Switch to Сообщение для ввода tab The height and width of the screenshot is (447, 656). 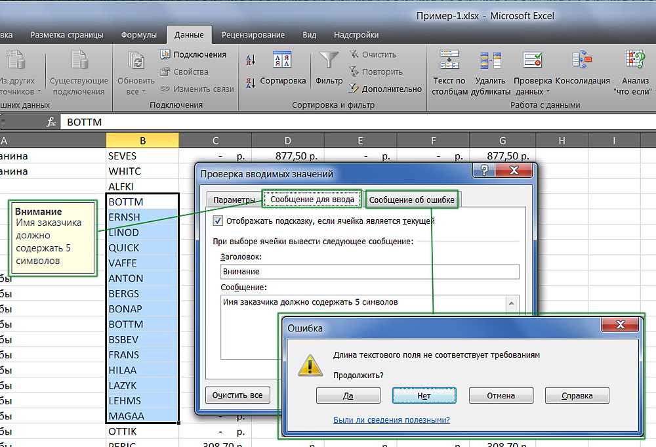pos(312,200)
